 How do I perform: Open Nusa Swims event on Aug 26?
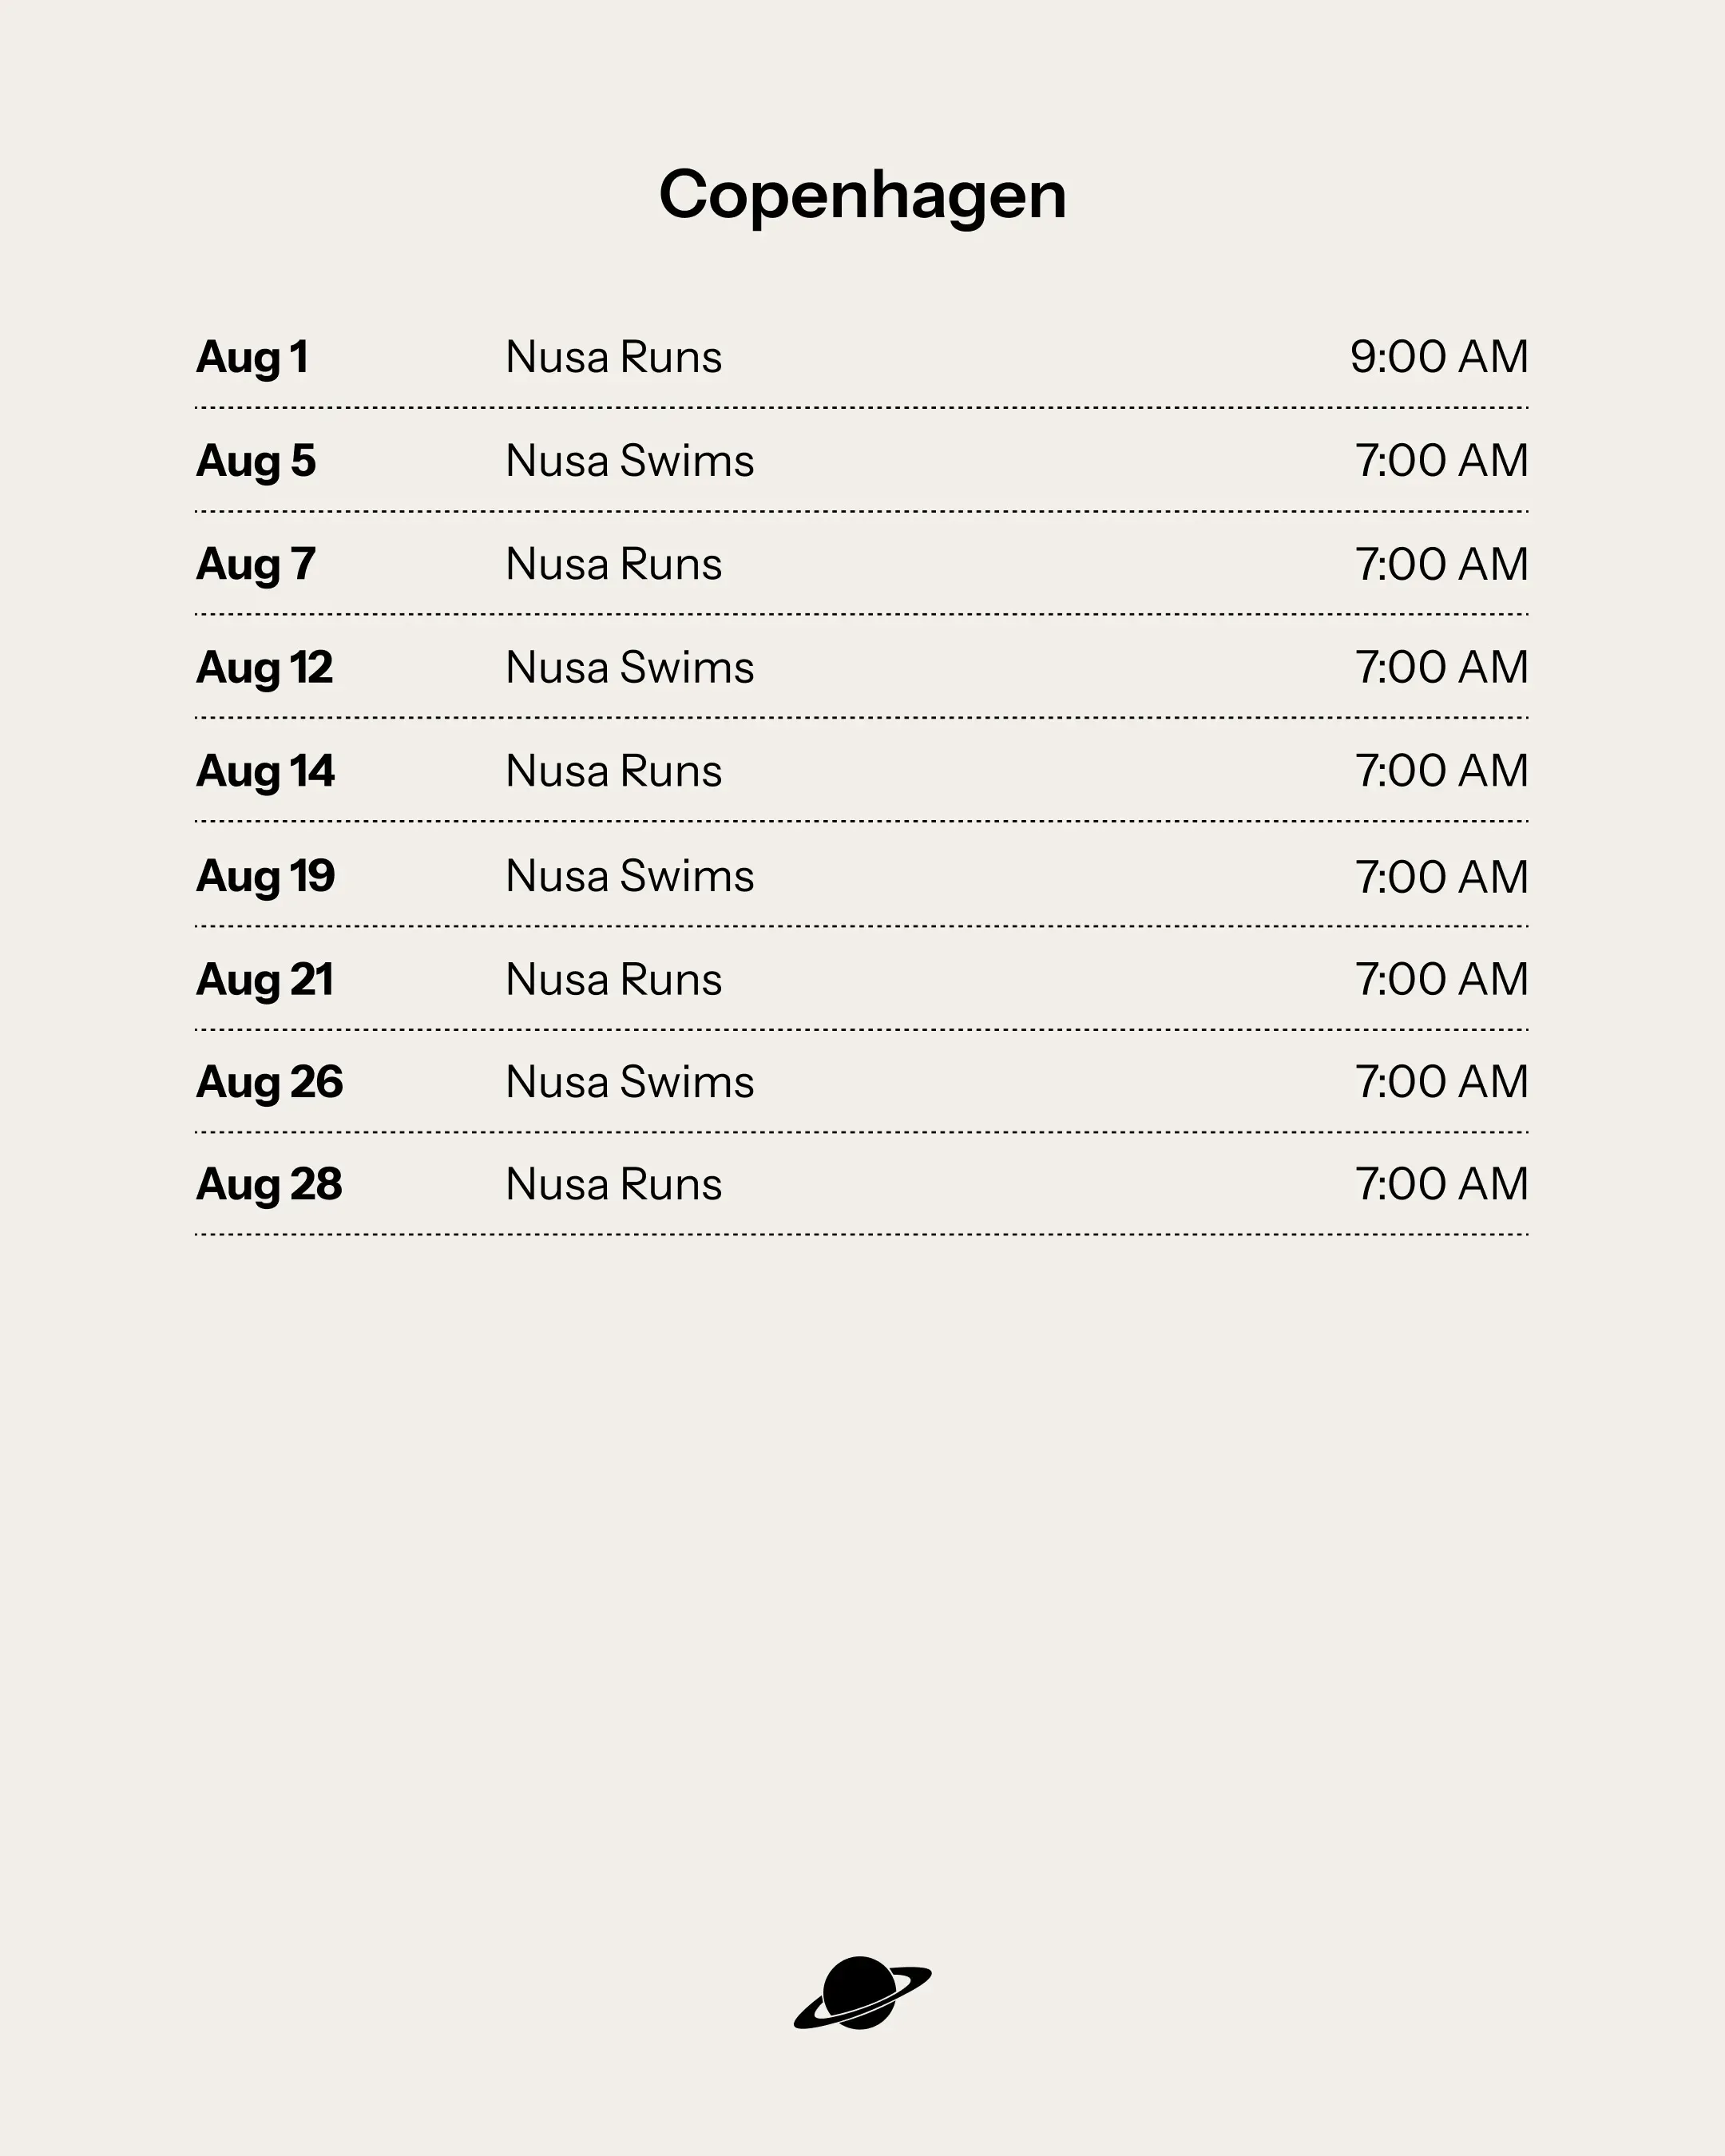630,1082
